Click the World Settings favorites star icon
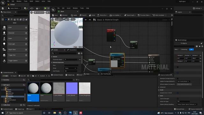This screenshot has height=115, width=204. [200, 46]
